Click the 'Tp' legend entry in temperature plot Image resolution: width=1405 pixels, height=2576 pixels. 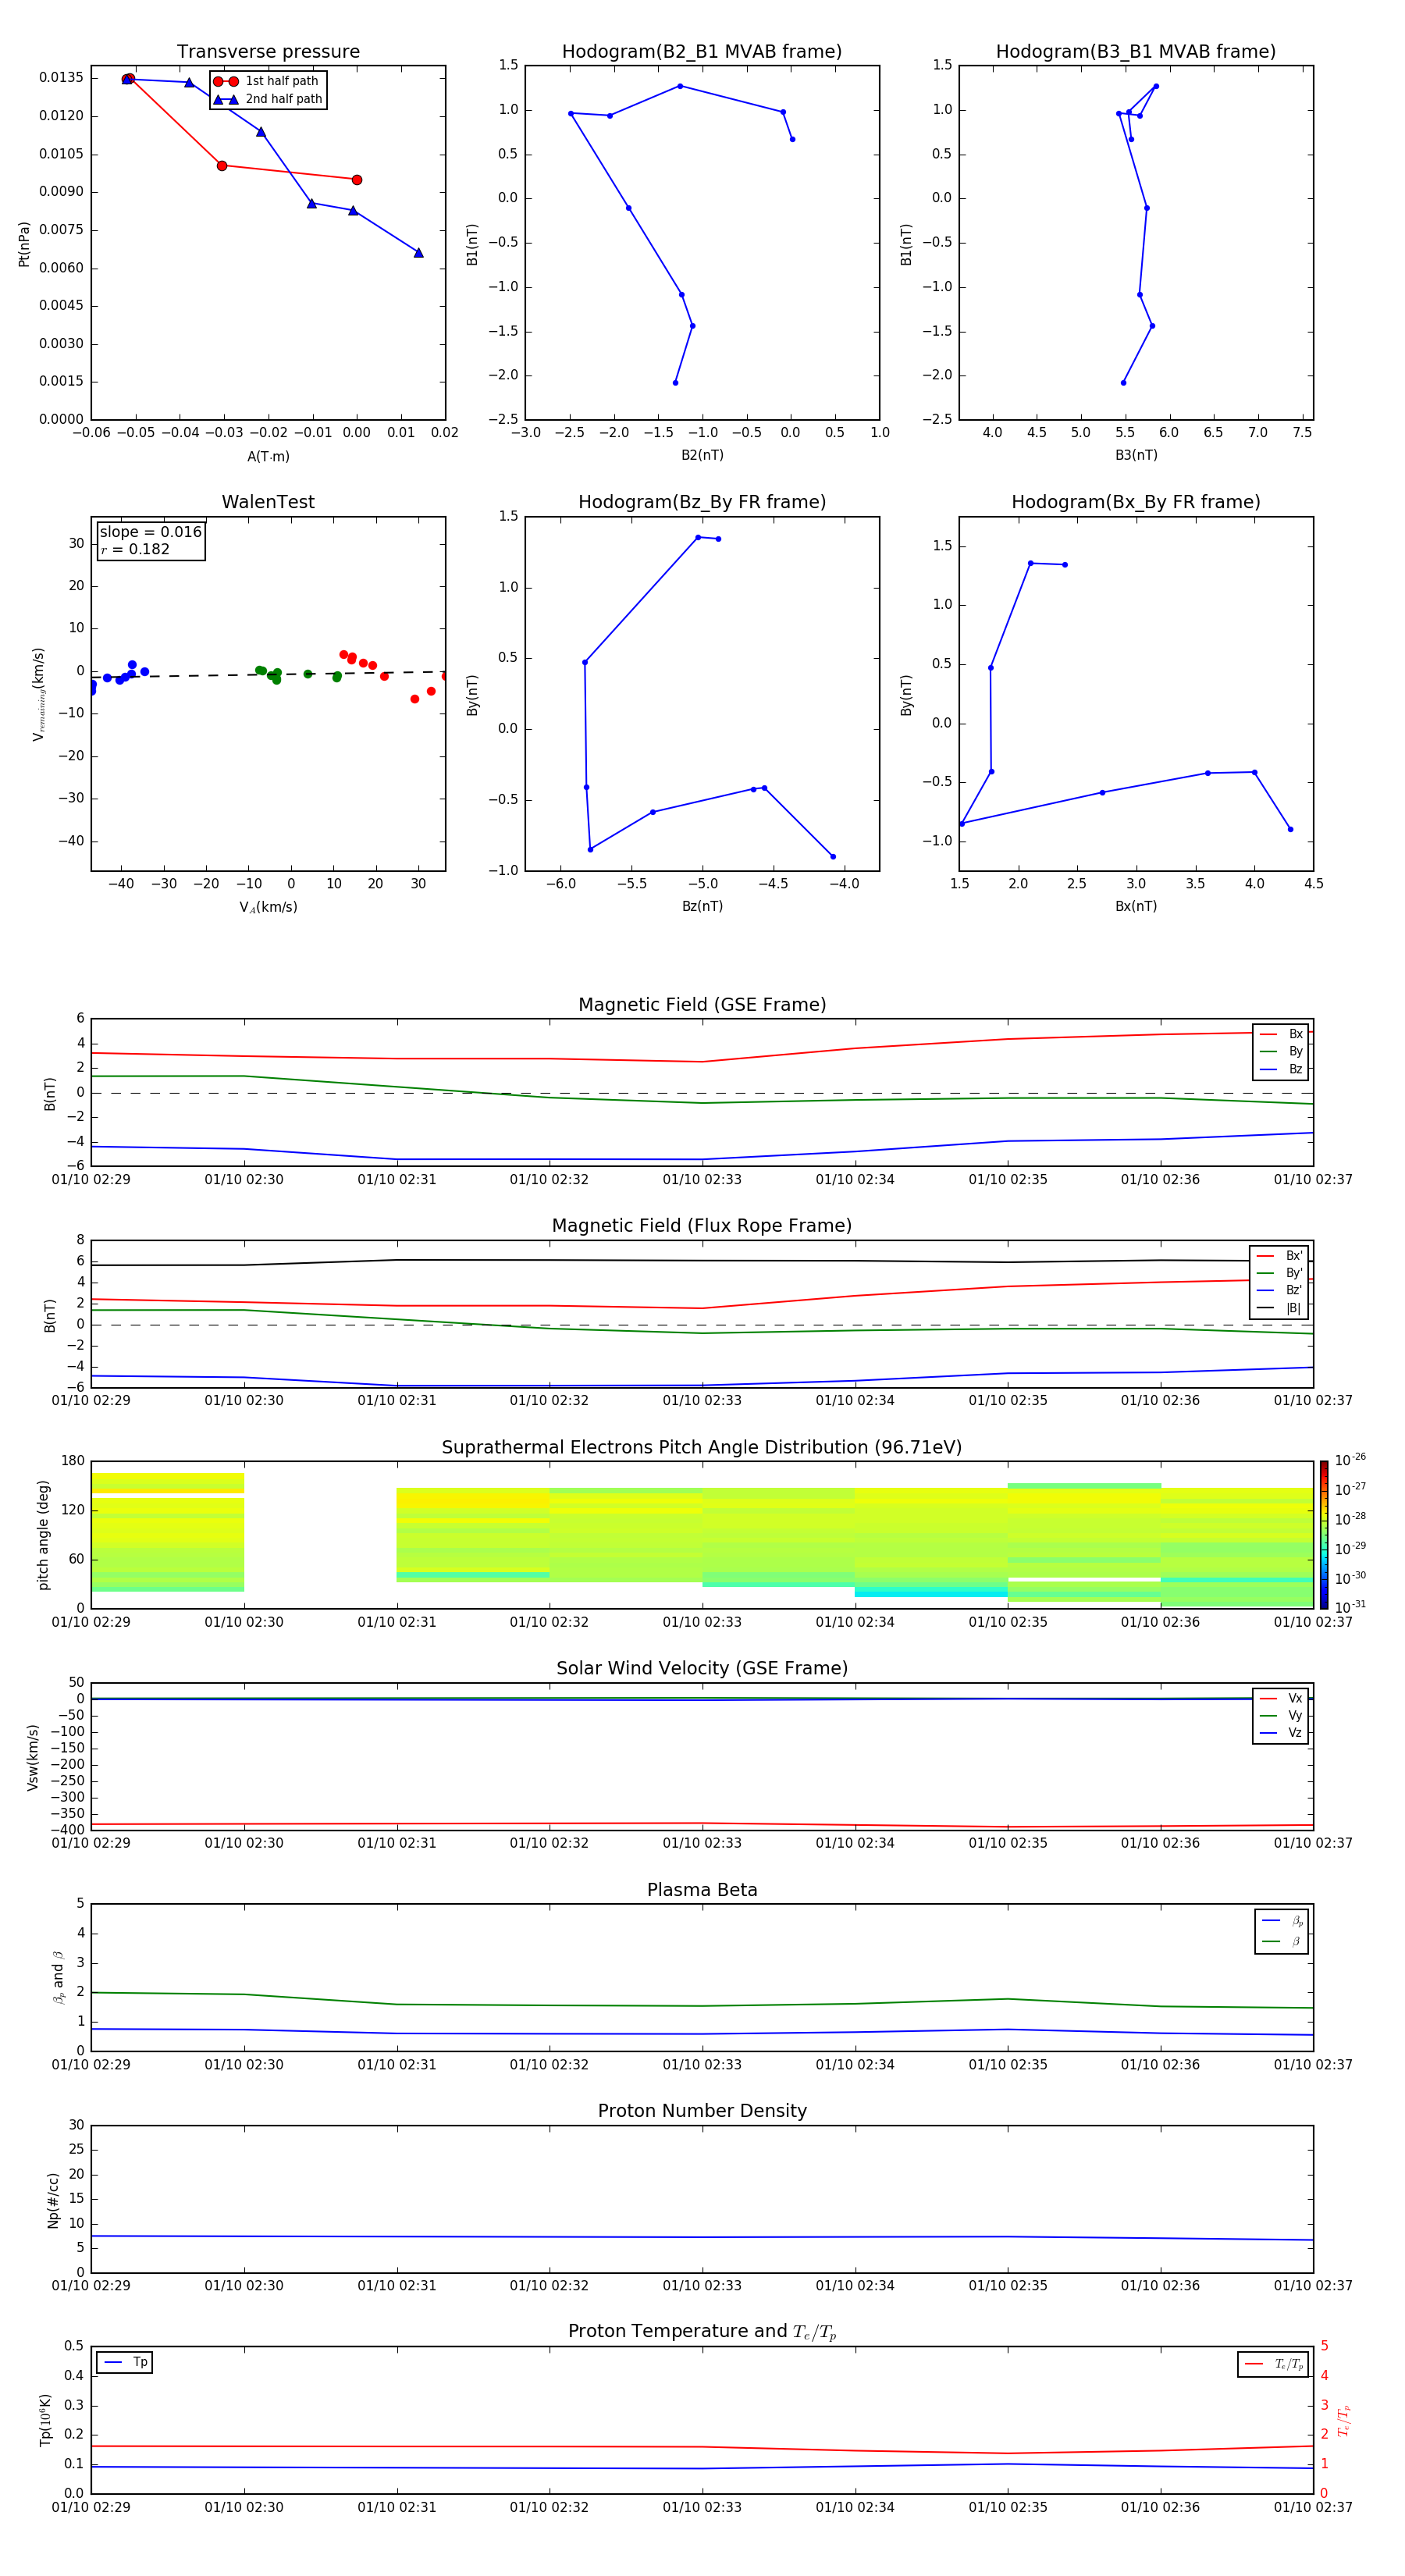(x=125, y=2362)
